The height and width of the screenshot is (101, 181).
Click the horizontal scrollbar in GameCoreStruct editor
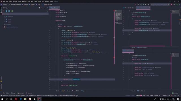(147, 46)
